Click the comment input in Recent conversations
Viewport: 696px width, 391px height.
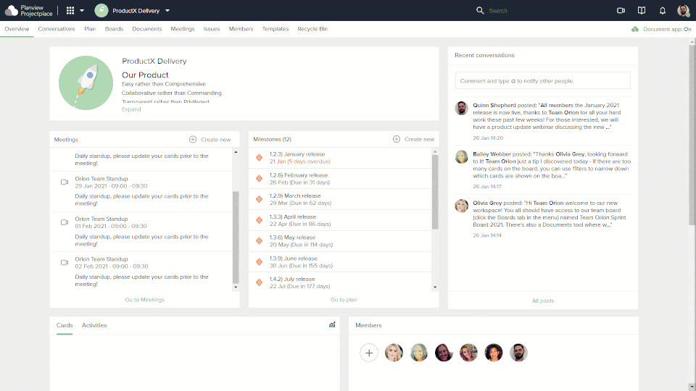pyautogui.click(x=543, y=80)
